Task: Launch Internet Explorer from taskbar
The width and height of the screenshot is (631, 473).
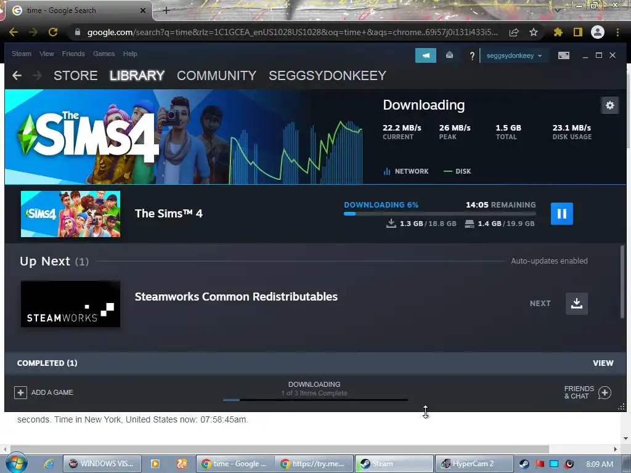Action: point(49,464)
